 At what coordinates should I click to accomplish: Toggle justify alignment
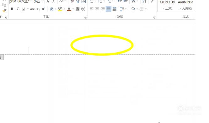[109, 9]
